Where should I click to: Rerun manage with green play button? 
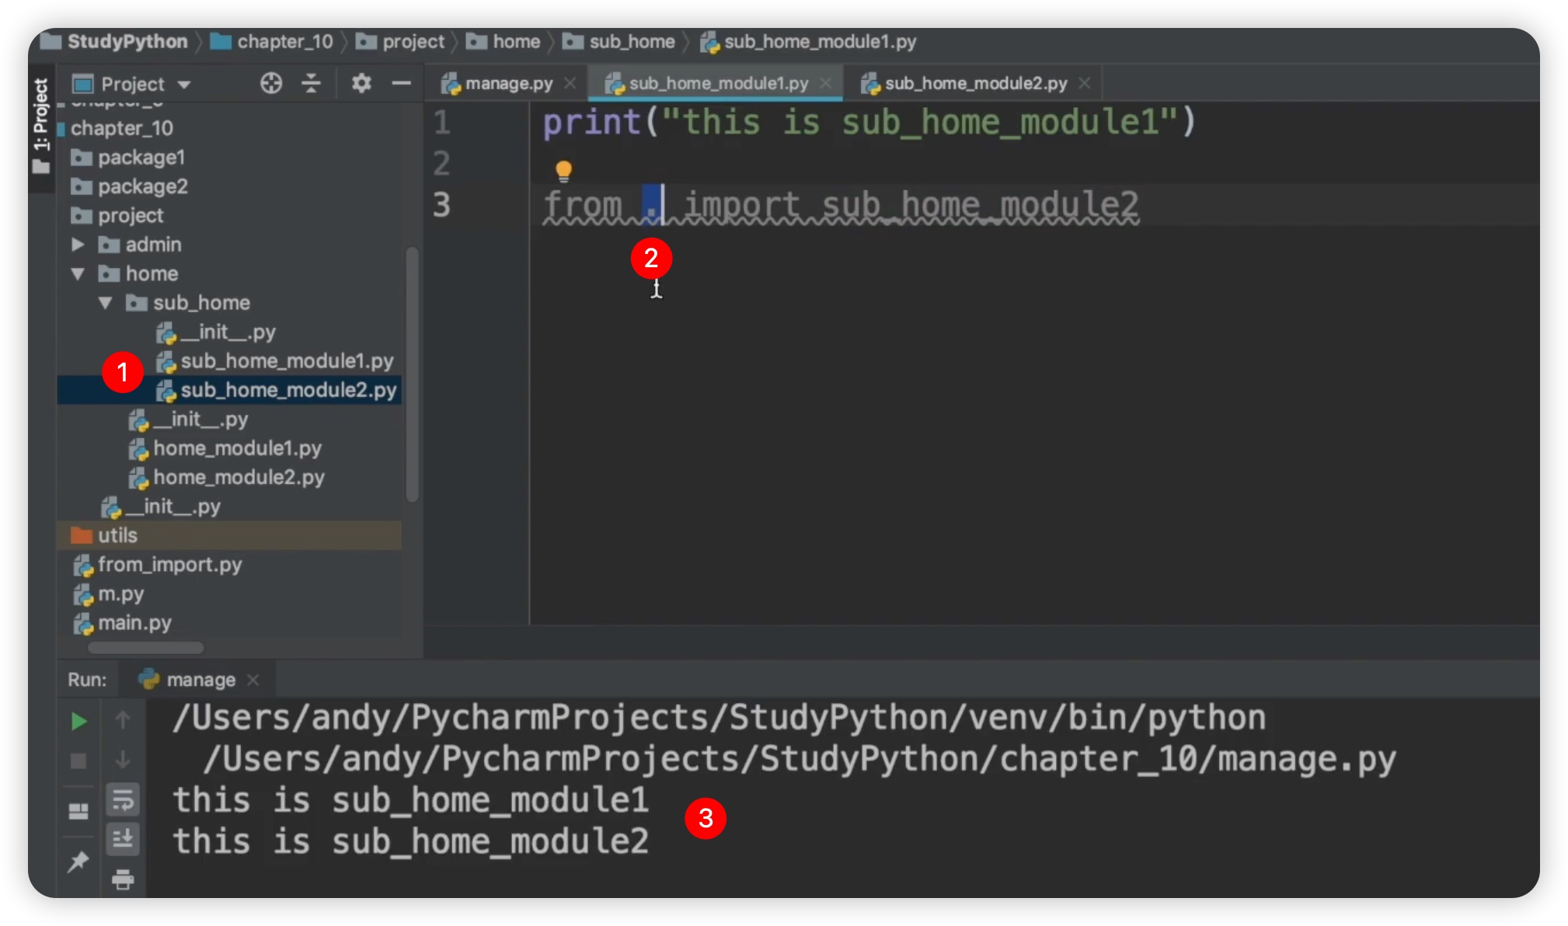tap(78, 721)
